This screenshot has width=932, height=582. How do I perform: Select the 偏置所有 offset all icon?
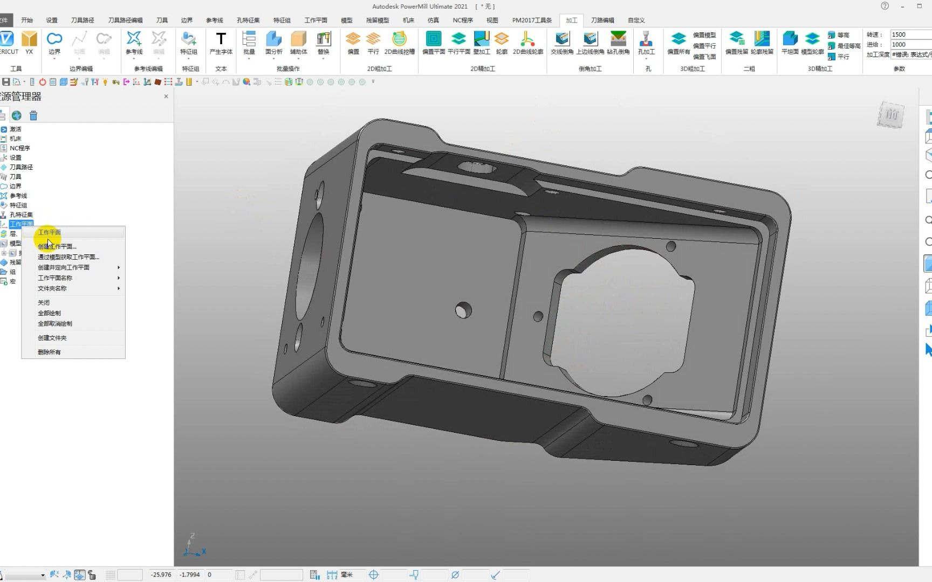click(x=679, y=43)
